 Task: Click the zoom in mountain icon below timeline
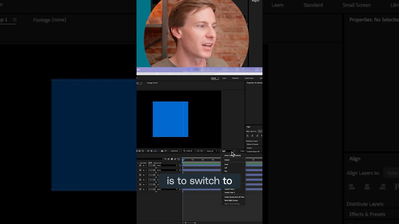195,222
